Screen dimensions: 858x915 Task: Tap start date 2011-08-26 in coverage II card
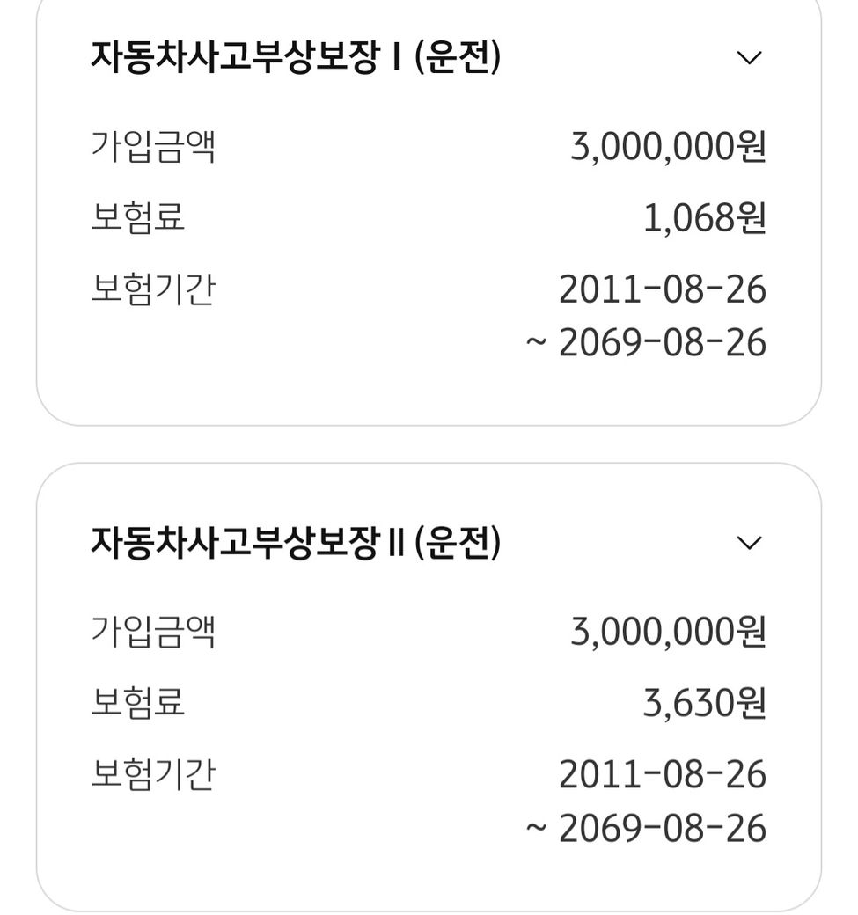coord(663,774)
